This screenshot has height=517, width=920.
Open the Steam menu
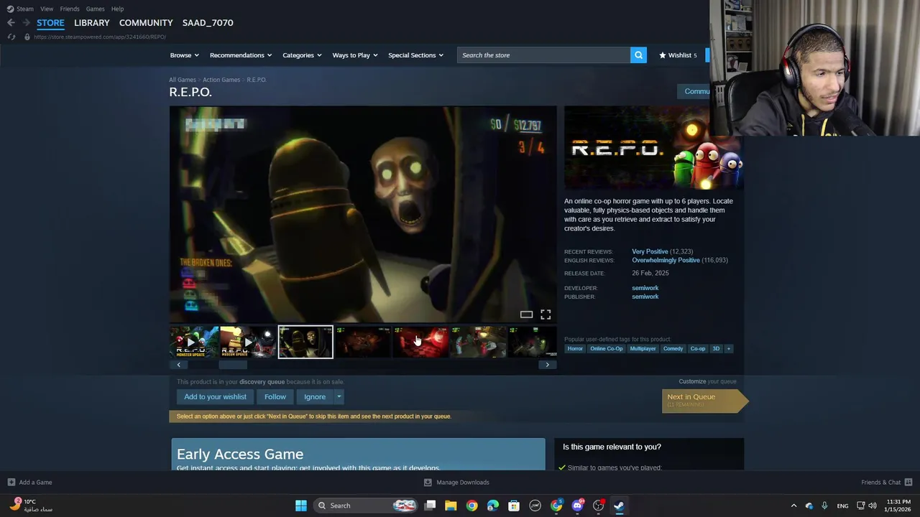[21, 9]
